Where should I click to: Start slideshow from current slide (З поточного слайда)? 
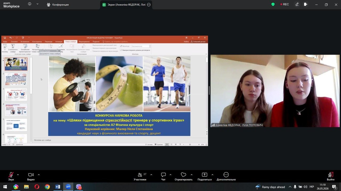(x=13, y=48)
